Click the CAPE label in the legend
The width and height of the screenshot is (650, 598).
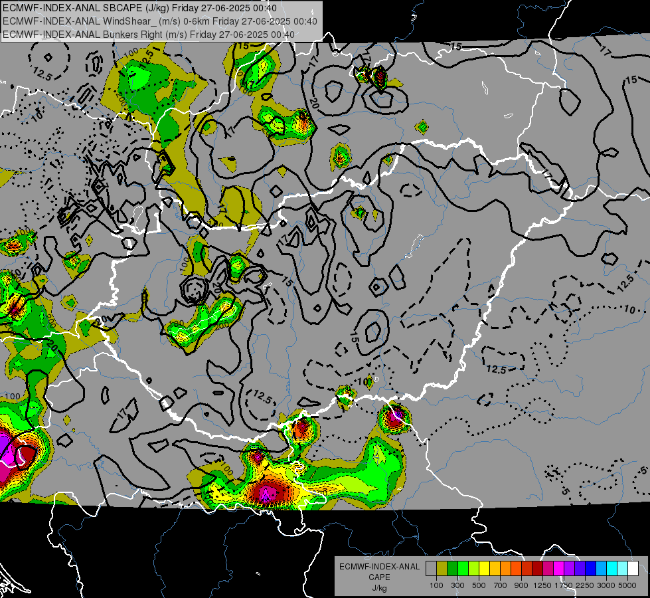pyautogui.click(x=379, y=577)
